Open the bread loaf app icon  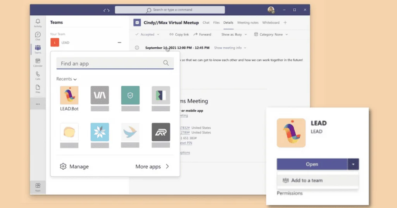69,132
